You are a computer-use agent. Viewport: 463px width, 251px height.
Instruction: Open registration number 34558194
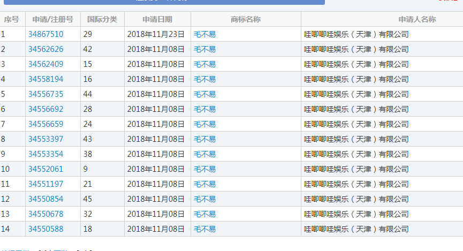tap(46, 79)
